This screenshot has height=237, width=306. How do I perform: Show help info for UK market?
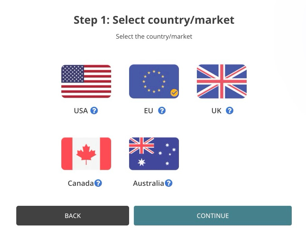tap(230, 111)
